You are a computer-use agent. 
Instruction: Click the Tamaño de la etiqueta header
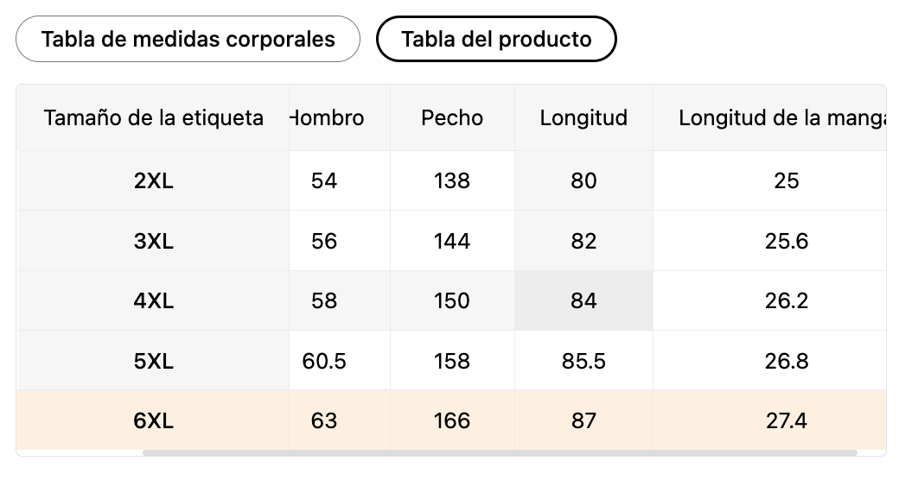tap(153, 117)
